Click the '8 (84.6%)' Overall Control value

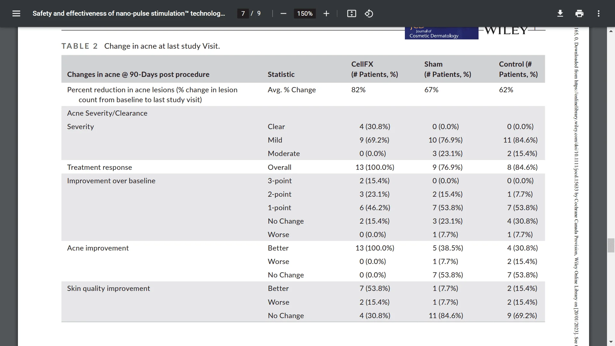click(x=522, y=167)
